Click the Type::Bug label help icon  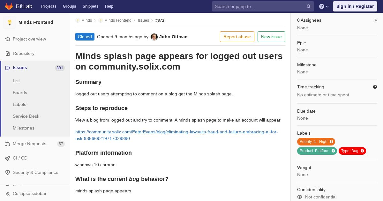click(x=362, y=151)
